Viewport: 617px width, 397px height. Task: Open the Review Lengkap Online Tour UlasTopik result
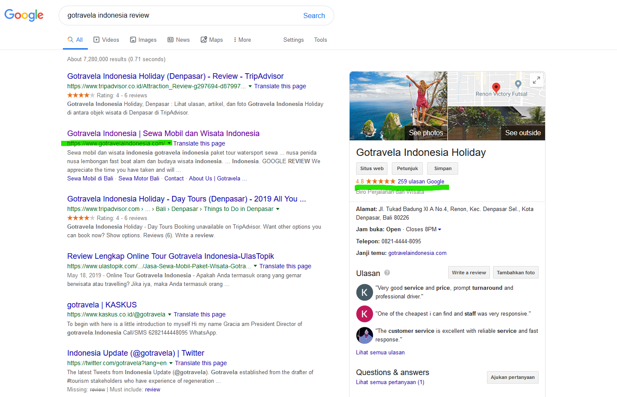click(171, 256)
